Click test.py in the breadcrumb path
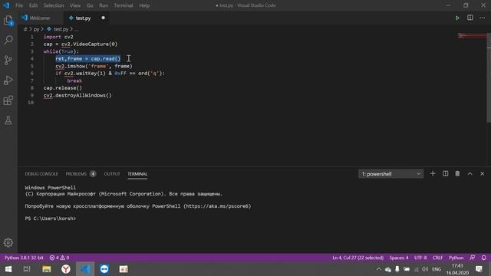The width and height of the screenshot is (491, 276). point(61,29)
